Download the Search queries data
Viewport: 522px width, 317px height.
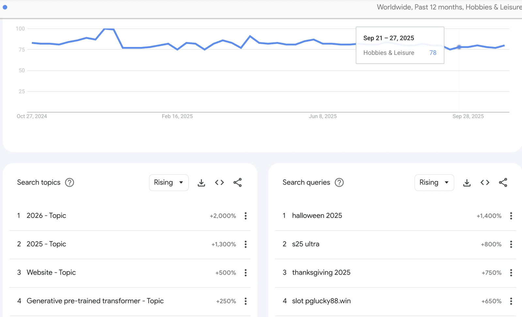467,183
